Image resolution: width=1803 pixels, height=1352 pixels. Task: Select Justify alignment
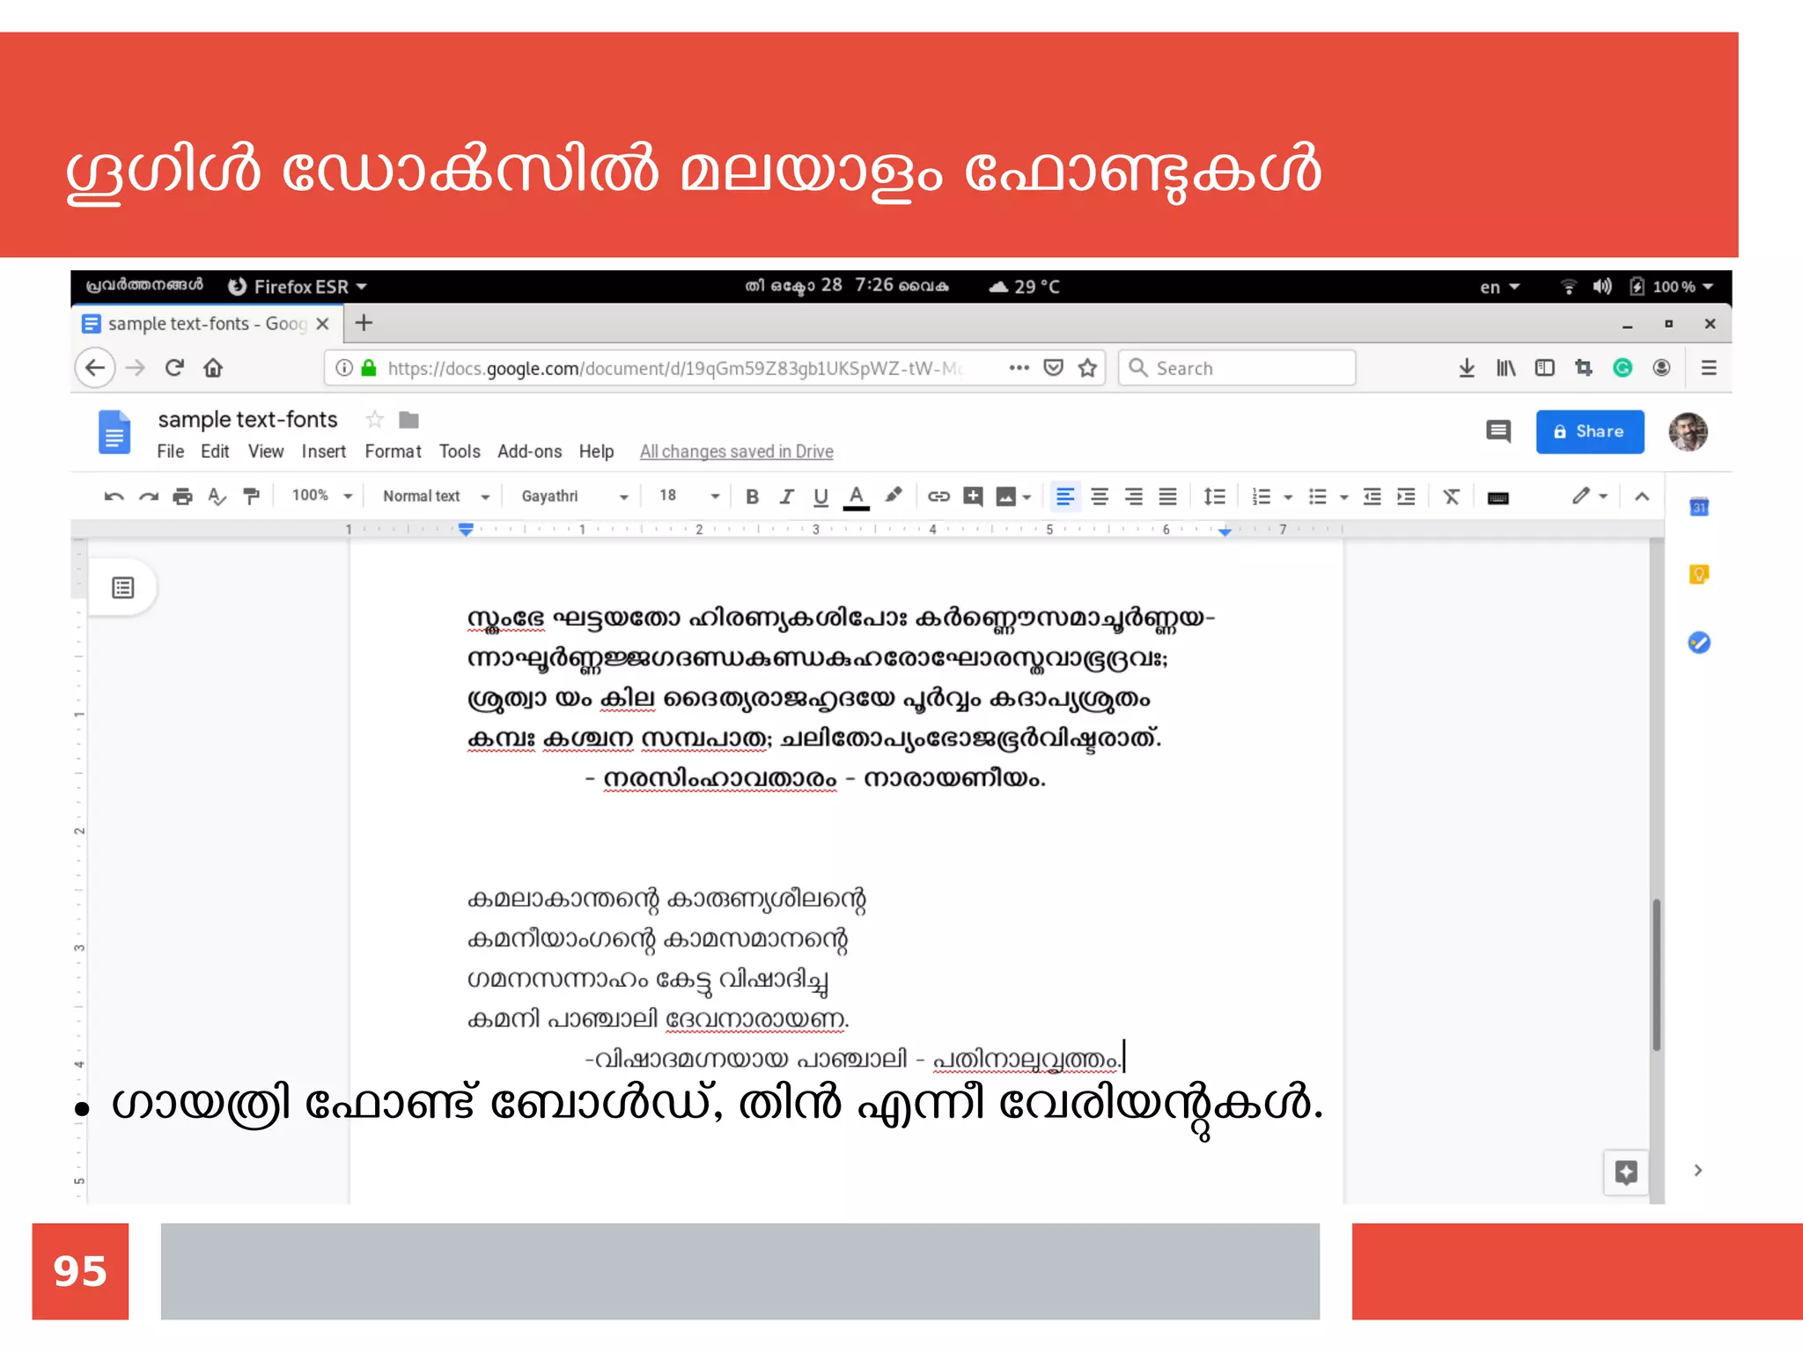(x=1167, y=496)
